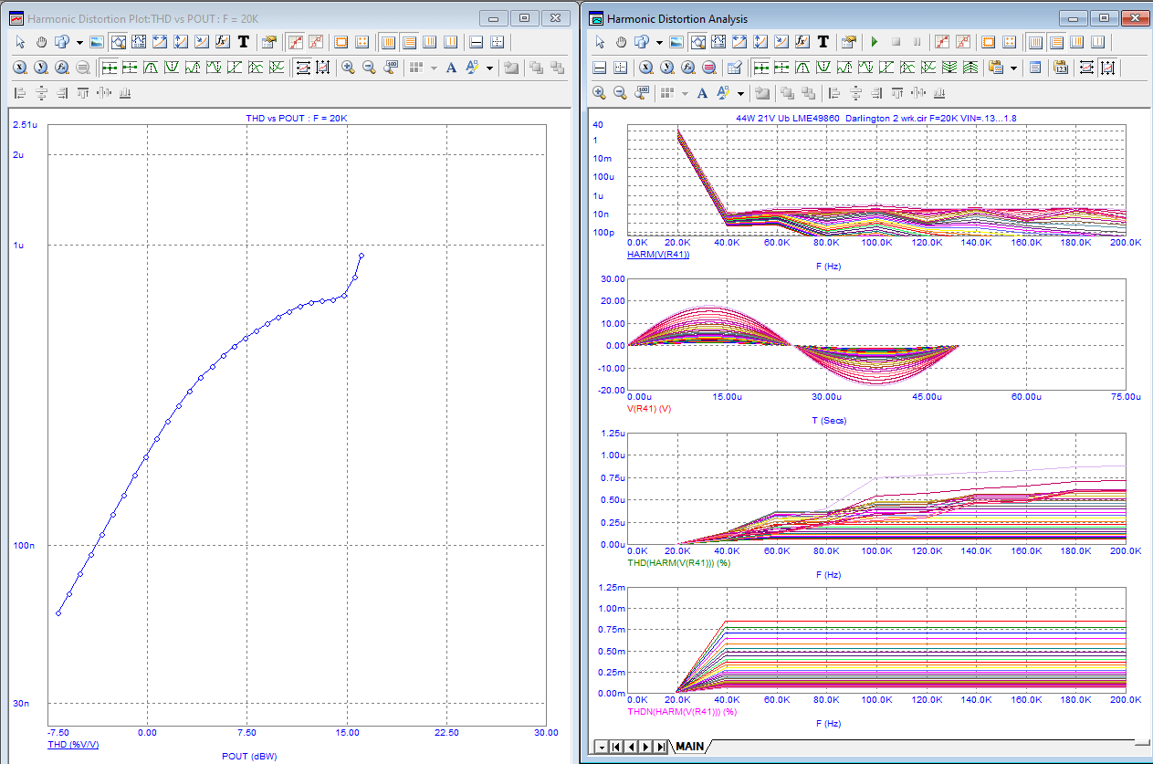Click Zoom Out magnifier in THD plot window

pos(369,68)
